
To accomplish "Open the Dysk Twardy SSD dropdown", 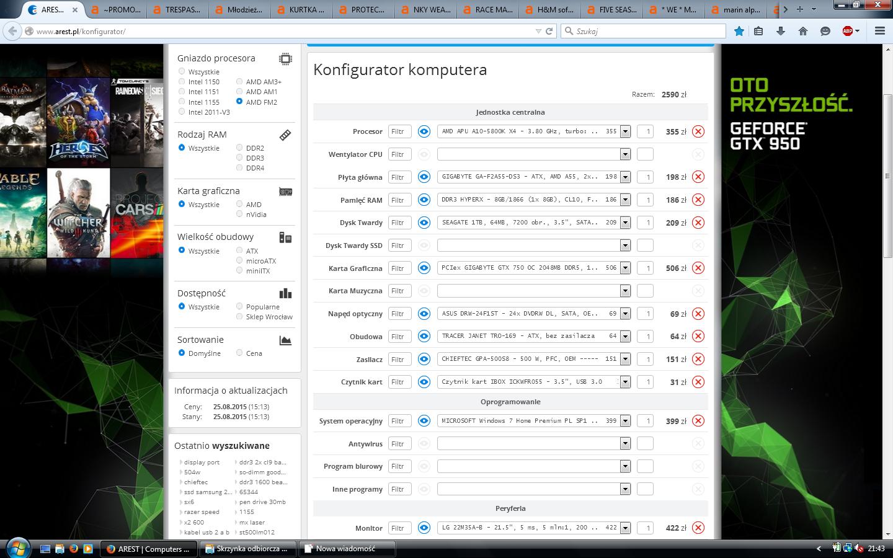I will [625, 246].
